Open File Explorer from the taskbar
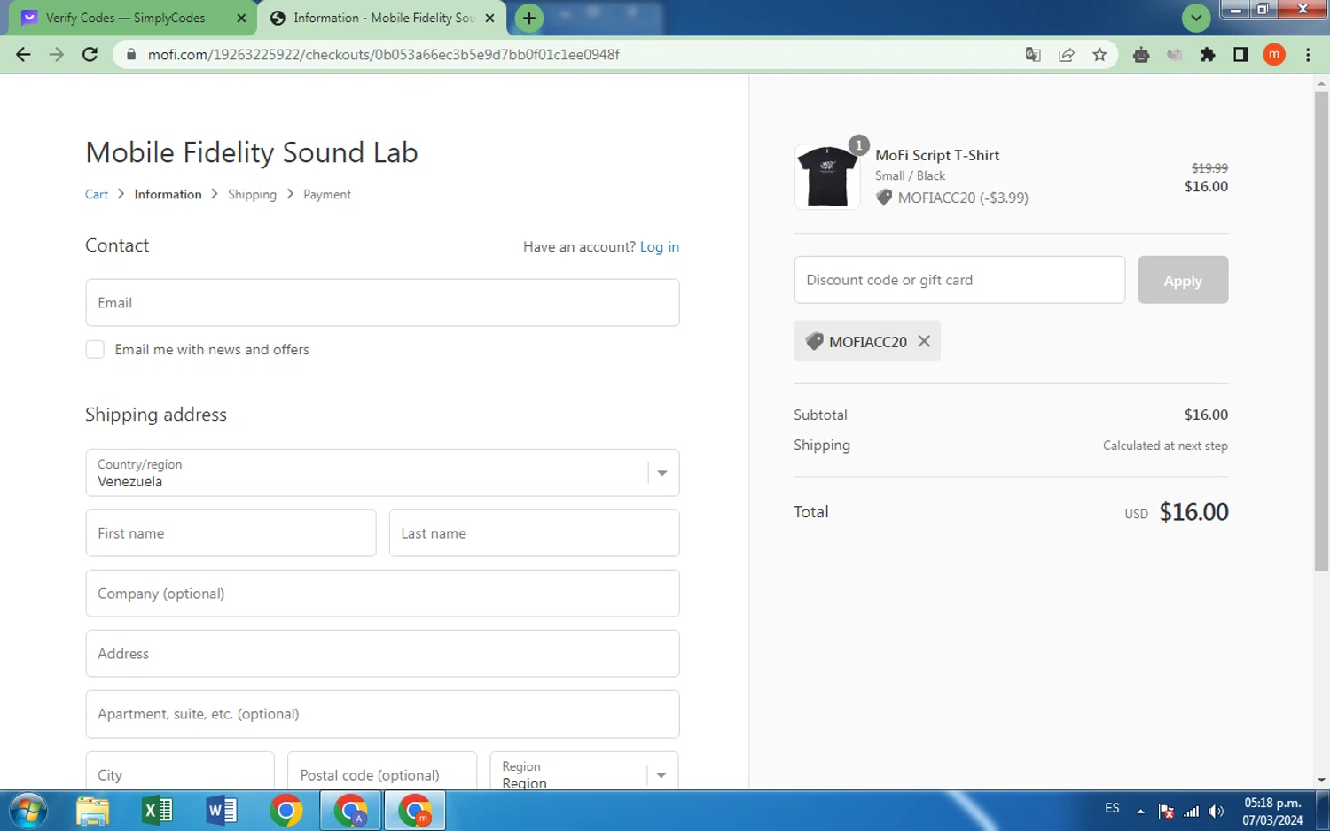Image resolution: width=1330 pixels, height=831 pixels. pyautogui.click(x=92, y=811)
